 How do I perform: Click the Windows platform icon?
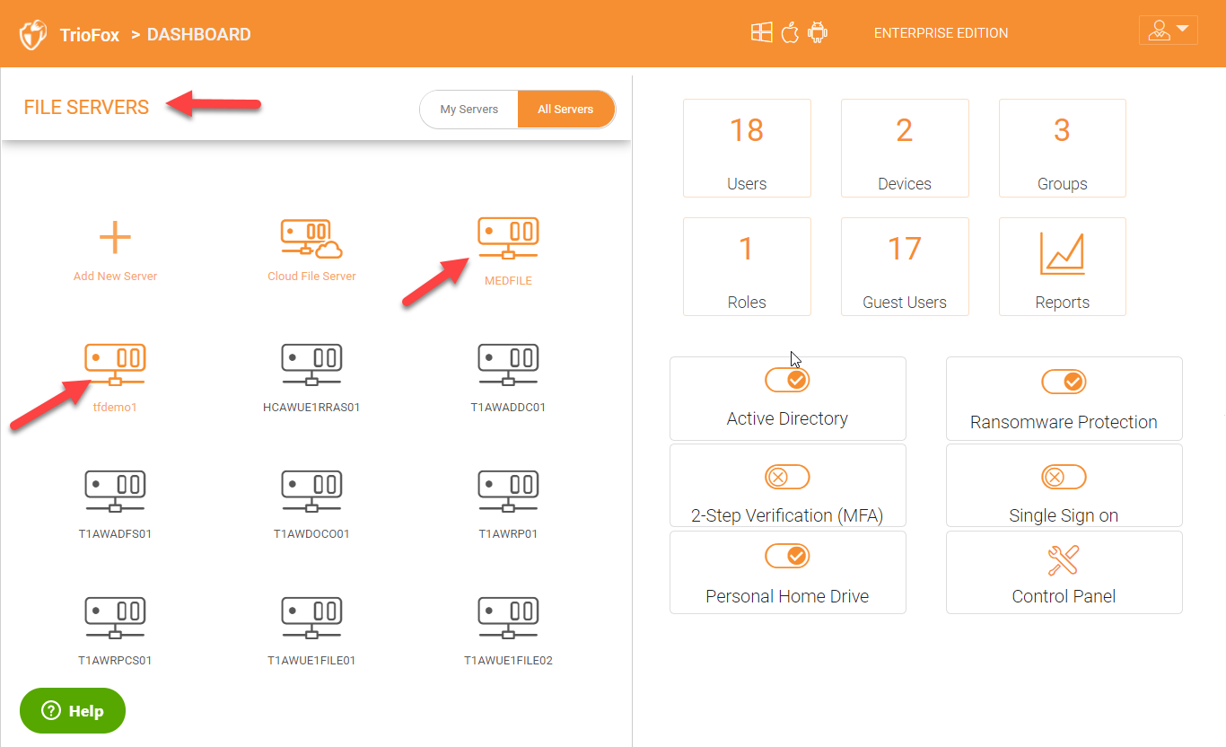tap(761, 33)
